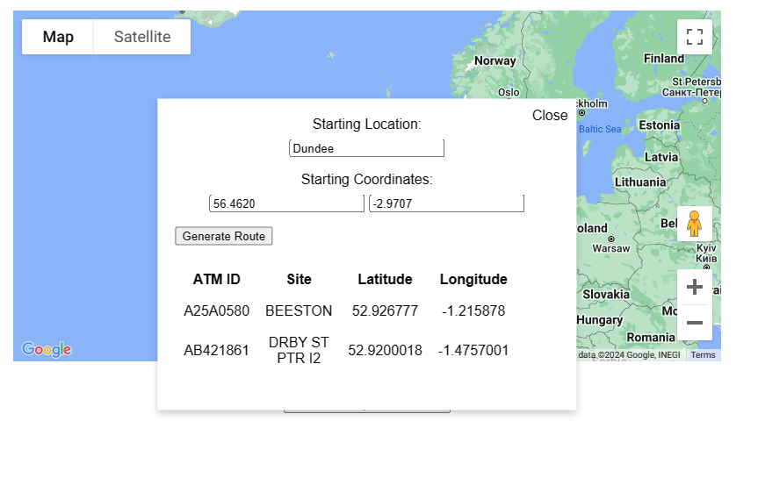Focus the Starting Location field with Dundee
Screen dimensions: 758x478
tap(366, 148)
